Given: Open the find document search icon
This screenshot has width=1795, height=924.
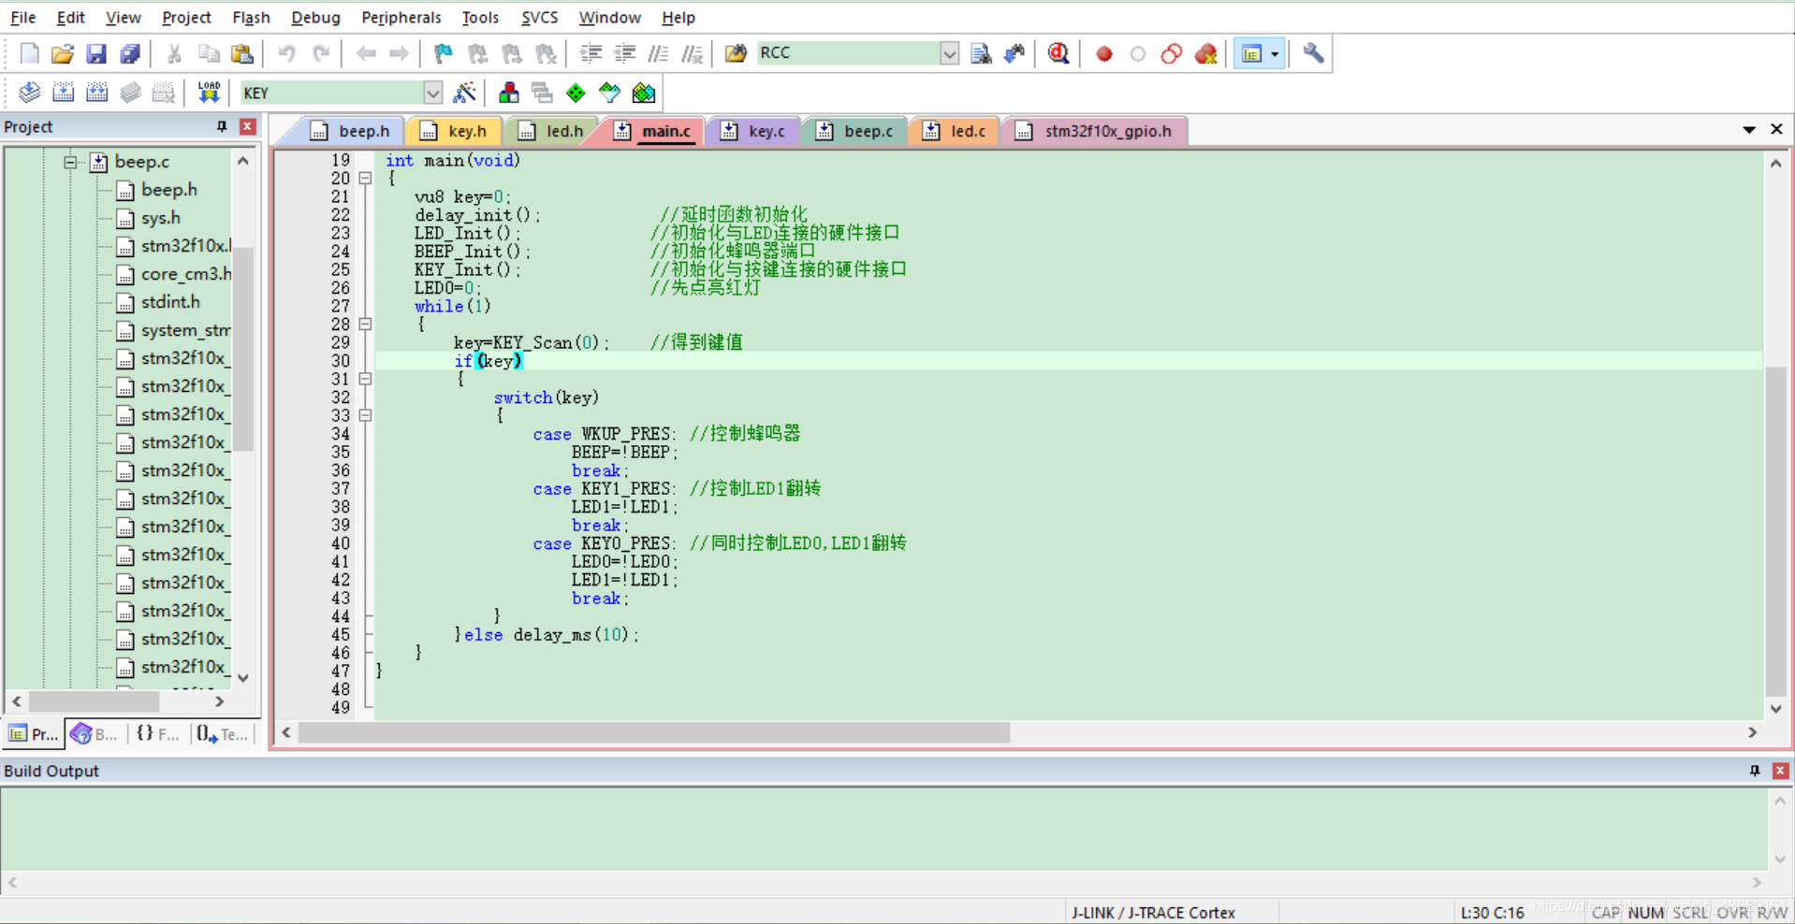Looking at the screenshot, I should 981,54.
